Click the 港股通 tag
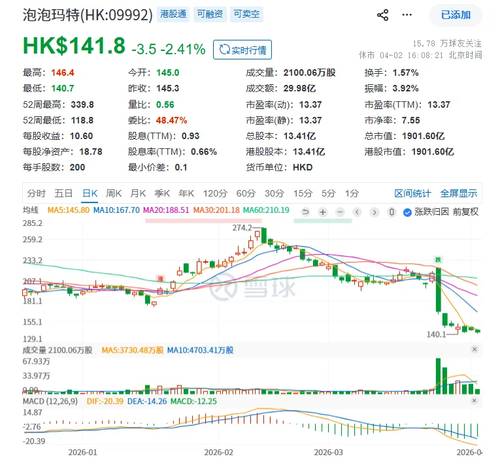The height and width of the screenshot is (463, 500). (173, 14)
